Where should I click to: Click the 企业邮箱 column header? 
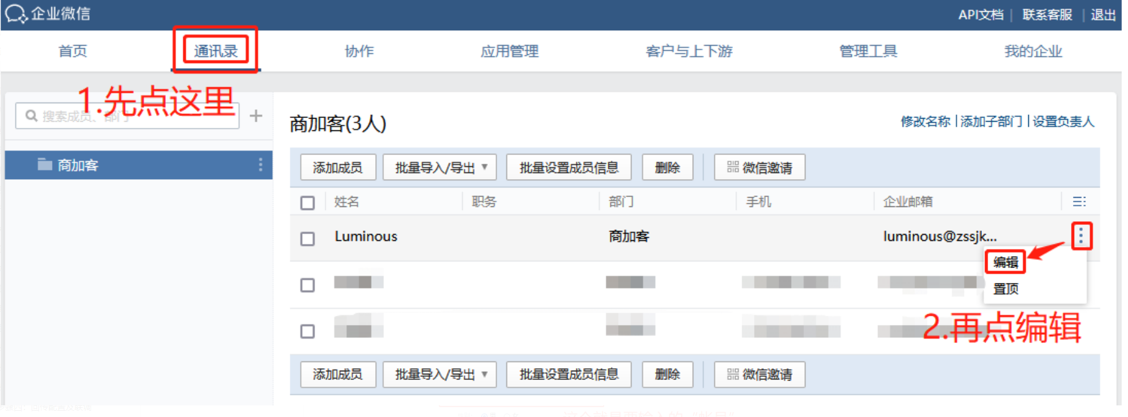(x=908, y=202)
